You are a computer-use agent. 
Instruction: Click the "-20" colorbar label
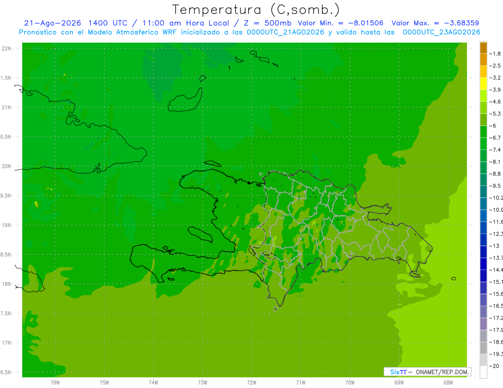pos(494,366)
